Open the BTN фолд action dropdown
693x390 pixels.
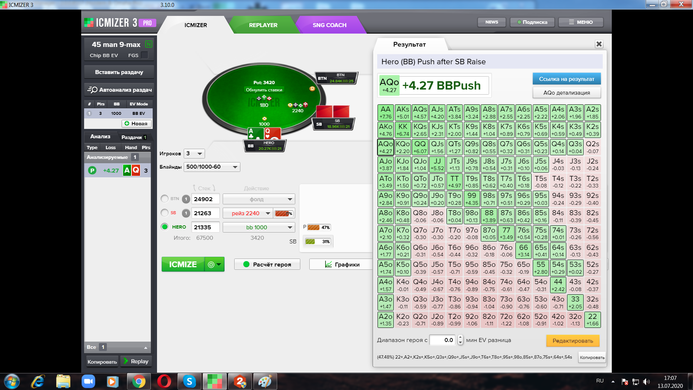click(259, 199)
